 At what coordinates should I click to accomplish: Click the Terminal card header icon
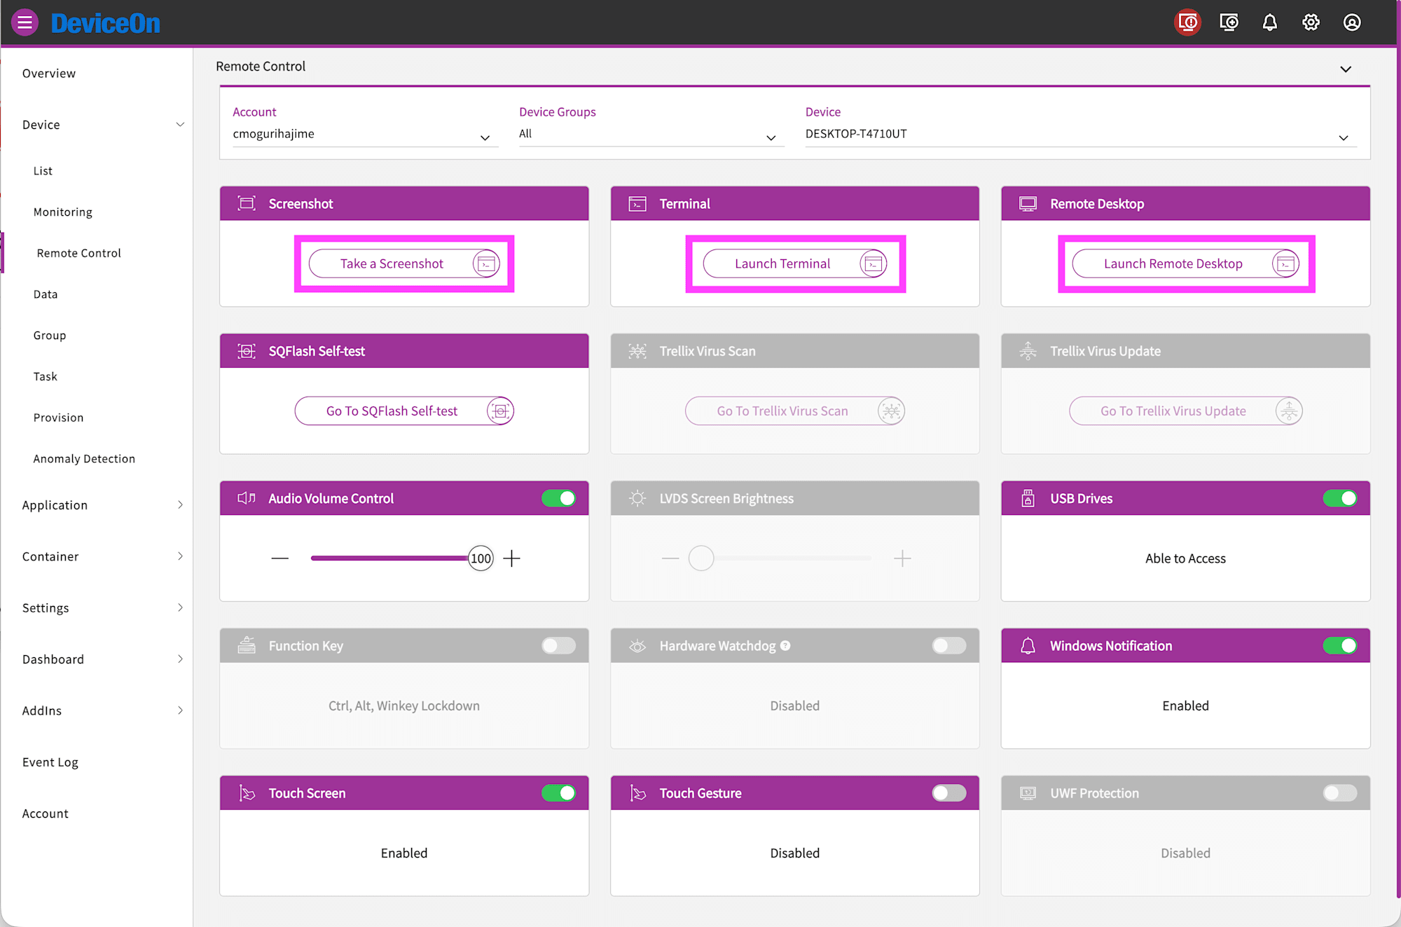pyautogui.click(x=637, y=204)
